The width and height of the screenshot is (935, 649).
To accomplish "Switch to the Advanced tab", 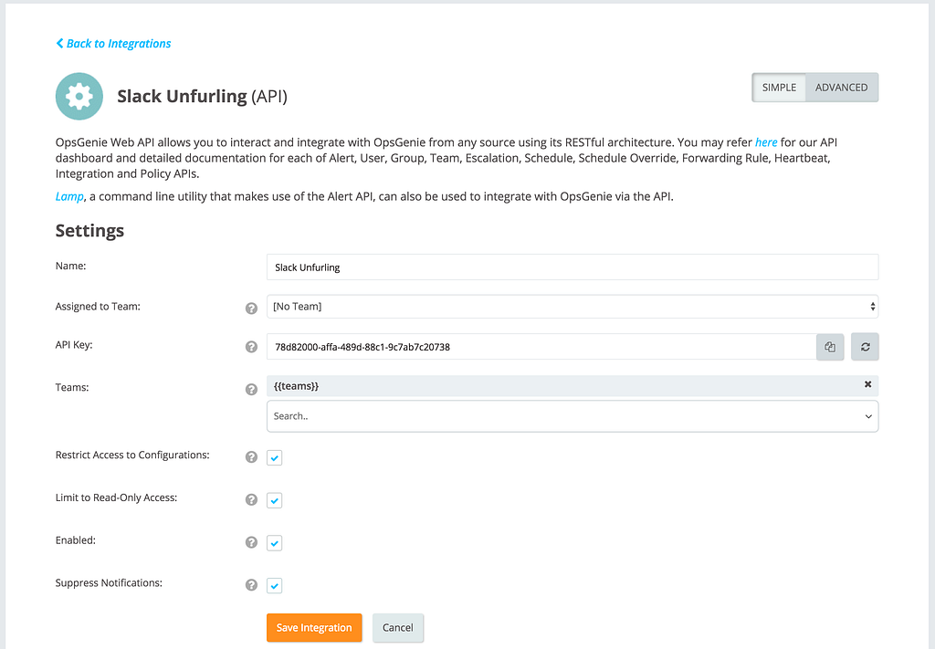I will click(841, 88).
